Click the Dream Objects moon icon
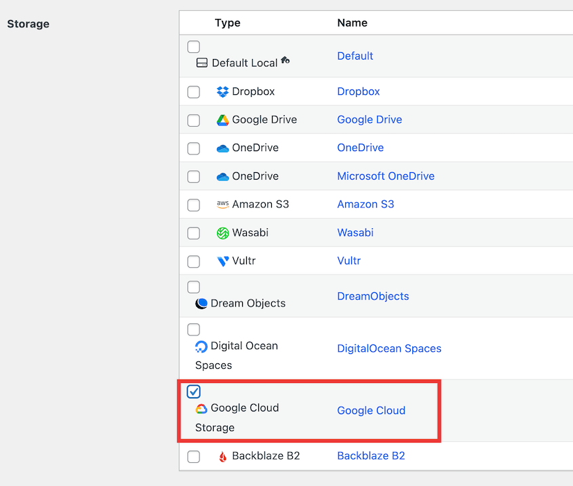The height and width of the screenshot is (486, 573). coord(201,303)
